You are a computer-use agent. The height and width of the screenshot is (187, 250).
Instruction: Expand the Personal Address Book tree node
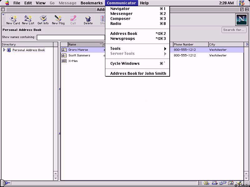tap(4, 50)
